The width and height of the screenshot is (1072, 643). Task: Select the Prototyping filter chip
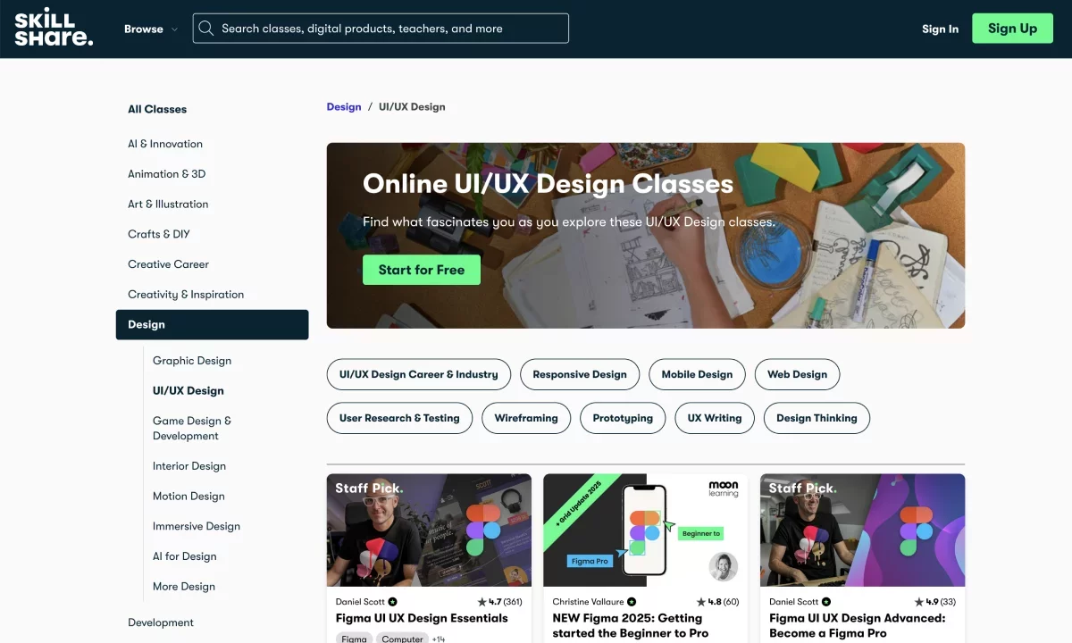[623, 418]
